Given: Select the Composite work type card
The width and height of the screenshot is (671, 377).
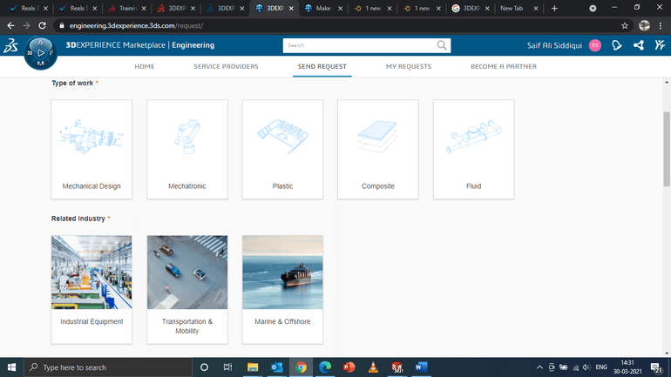Looking at the screenshot, I should 378,150.
